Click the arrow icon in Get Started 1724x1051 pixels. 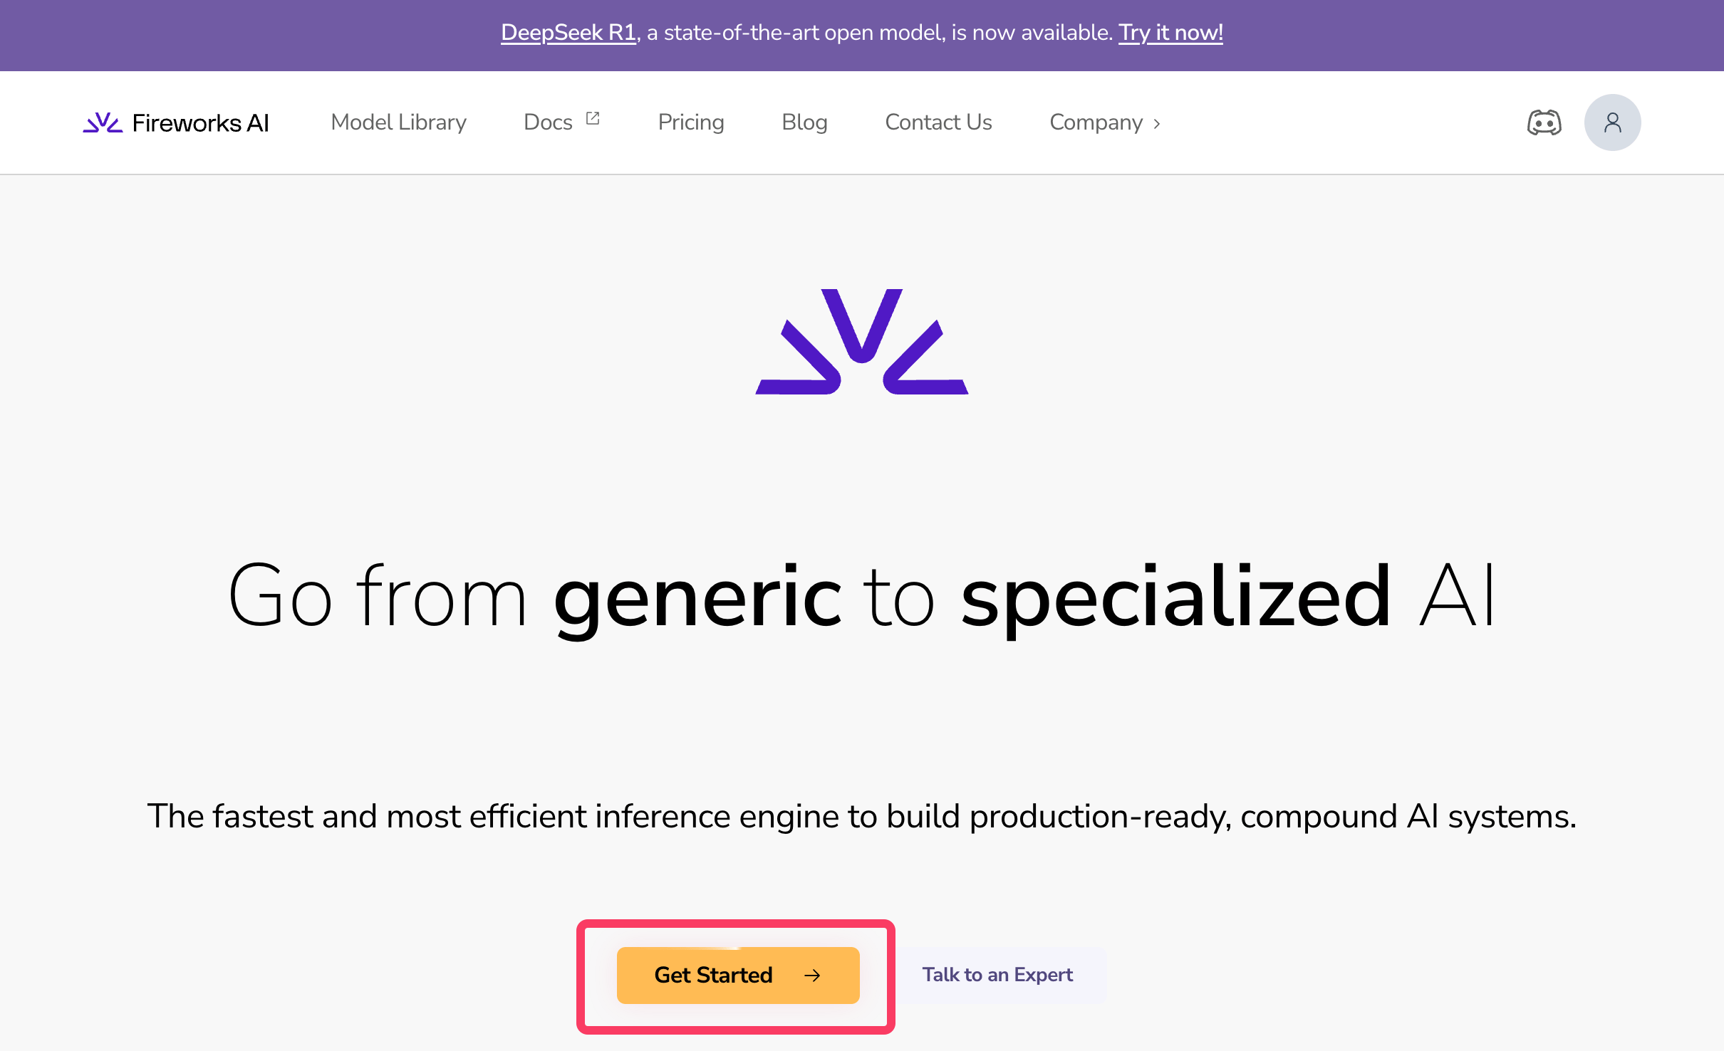812,975
